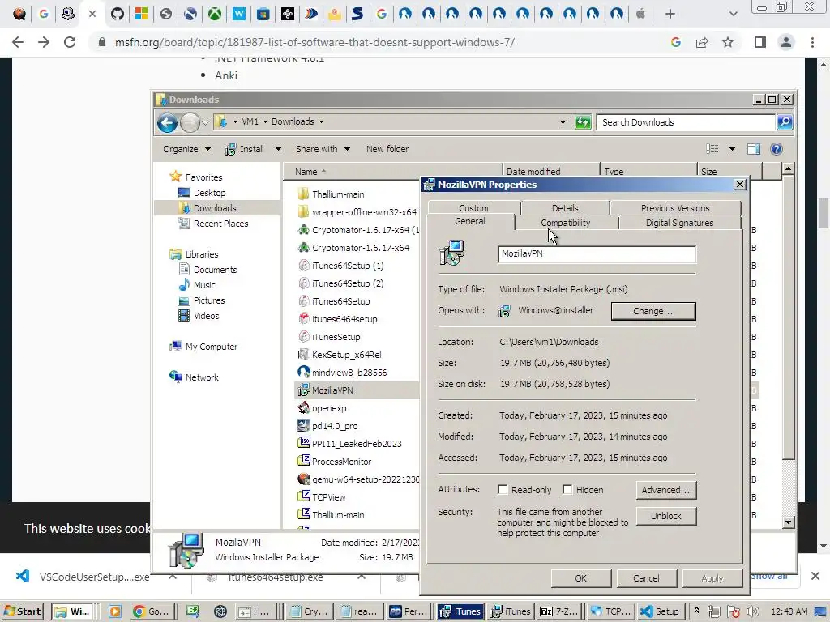Tick the Hidden attribute checkbox
Viewport: 830px width, 622px height.
[567, 490]
